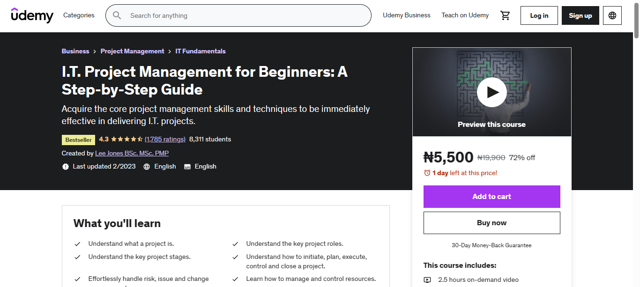Click the 8,311 students text
Viewport: 640px width, 287px height.
(210, 139)
